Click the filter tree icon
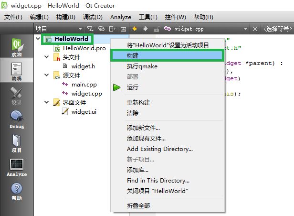The width and height of the screenshot is (294, 216). (x=90, y=29)
